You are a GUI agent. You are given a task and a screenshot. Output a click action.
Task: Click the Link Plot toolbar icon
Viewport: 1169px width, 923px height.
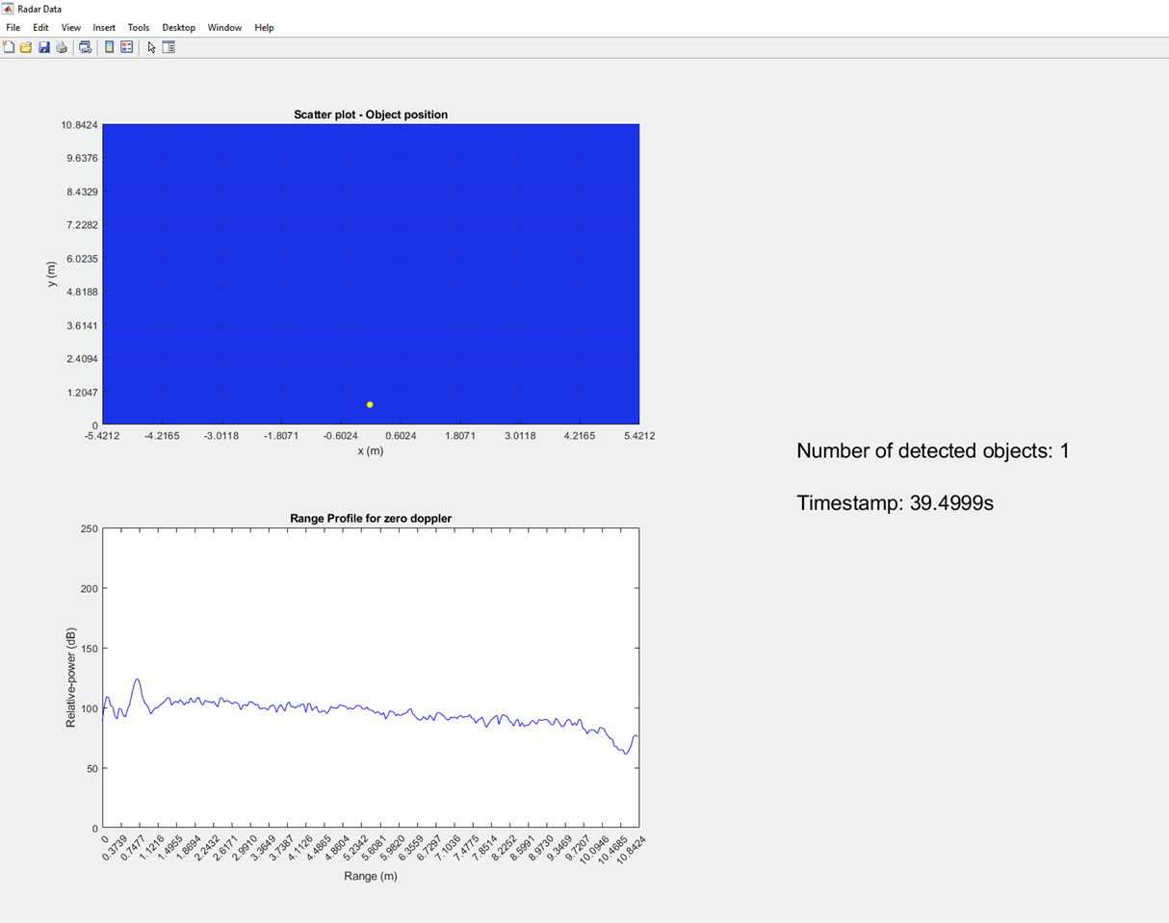86,47
